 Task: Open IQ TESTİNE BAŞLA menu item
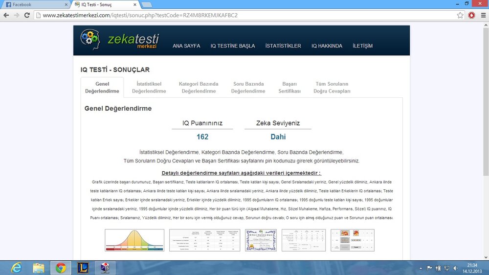click(233, 46)
